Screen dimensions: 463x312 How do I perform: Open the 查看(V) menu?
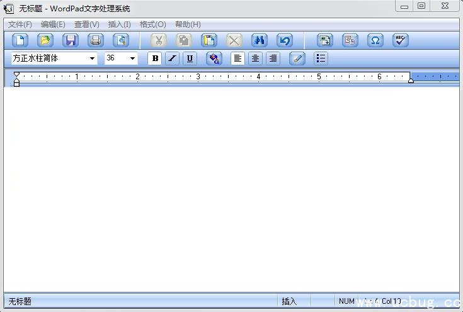click(x=86, y=25)
